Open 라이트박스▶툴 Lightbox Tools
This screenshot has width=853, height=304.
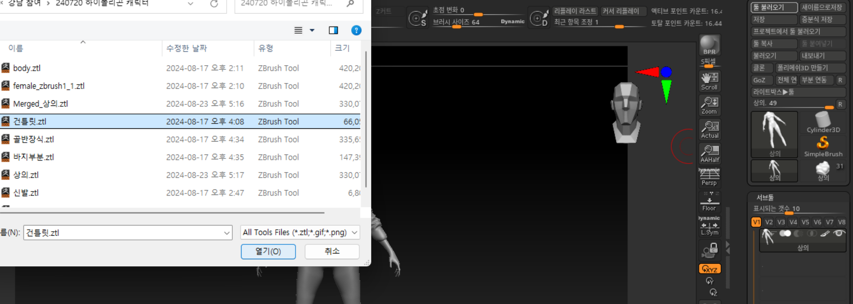coord(798,92)
